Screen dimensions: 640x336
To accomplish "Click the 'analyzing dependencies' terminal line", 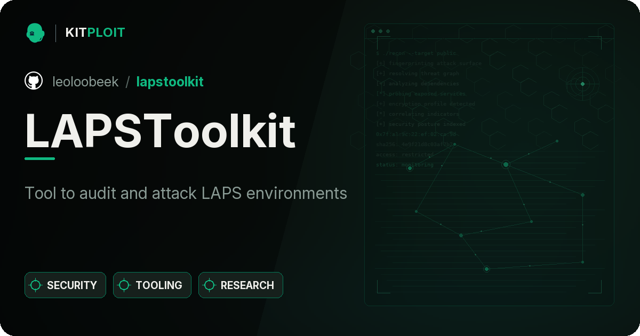I will 417,84.
